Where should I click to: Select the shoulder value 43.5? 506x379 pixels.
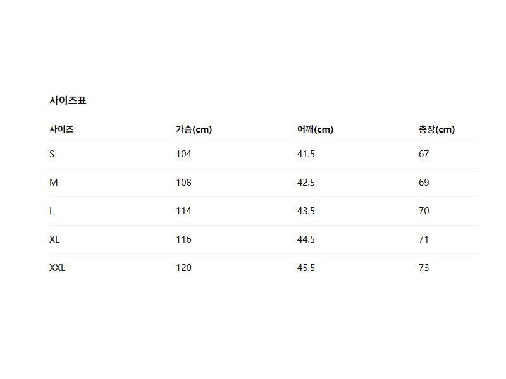306,211
